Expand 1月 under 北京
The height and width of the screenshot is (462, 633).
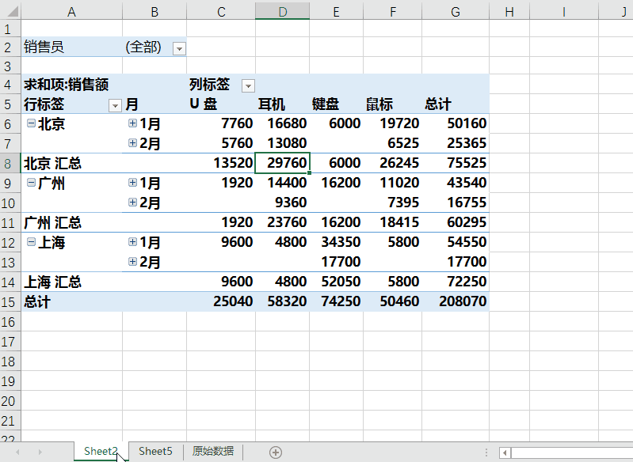[132, 123]
